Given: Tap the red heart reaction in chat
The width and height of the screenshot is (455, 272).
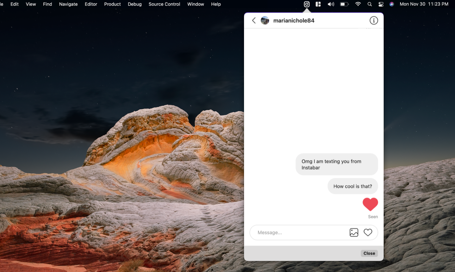Looking at the screenshot, I should click(371, 204).
